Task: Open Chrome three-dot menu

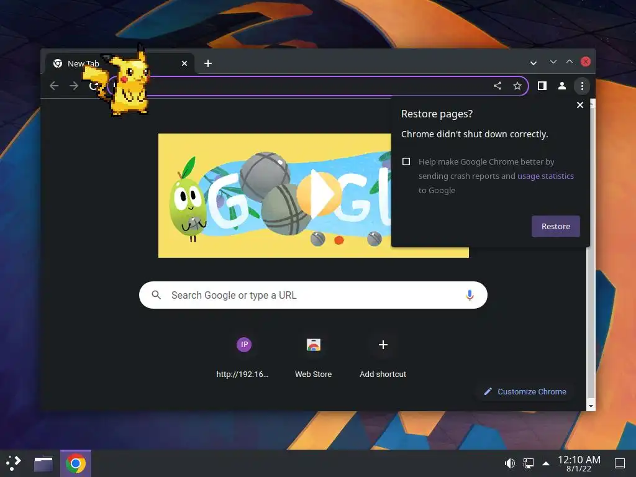Action: coord(582,86)
